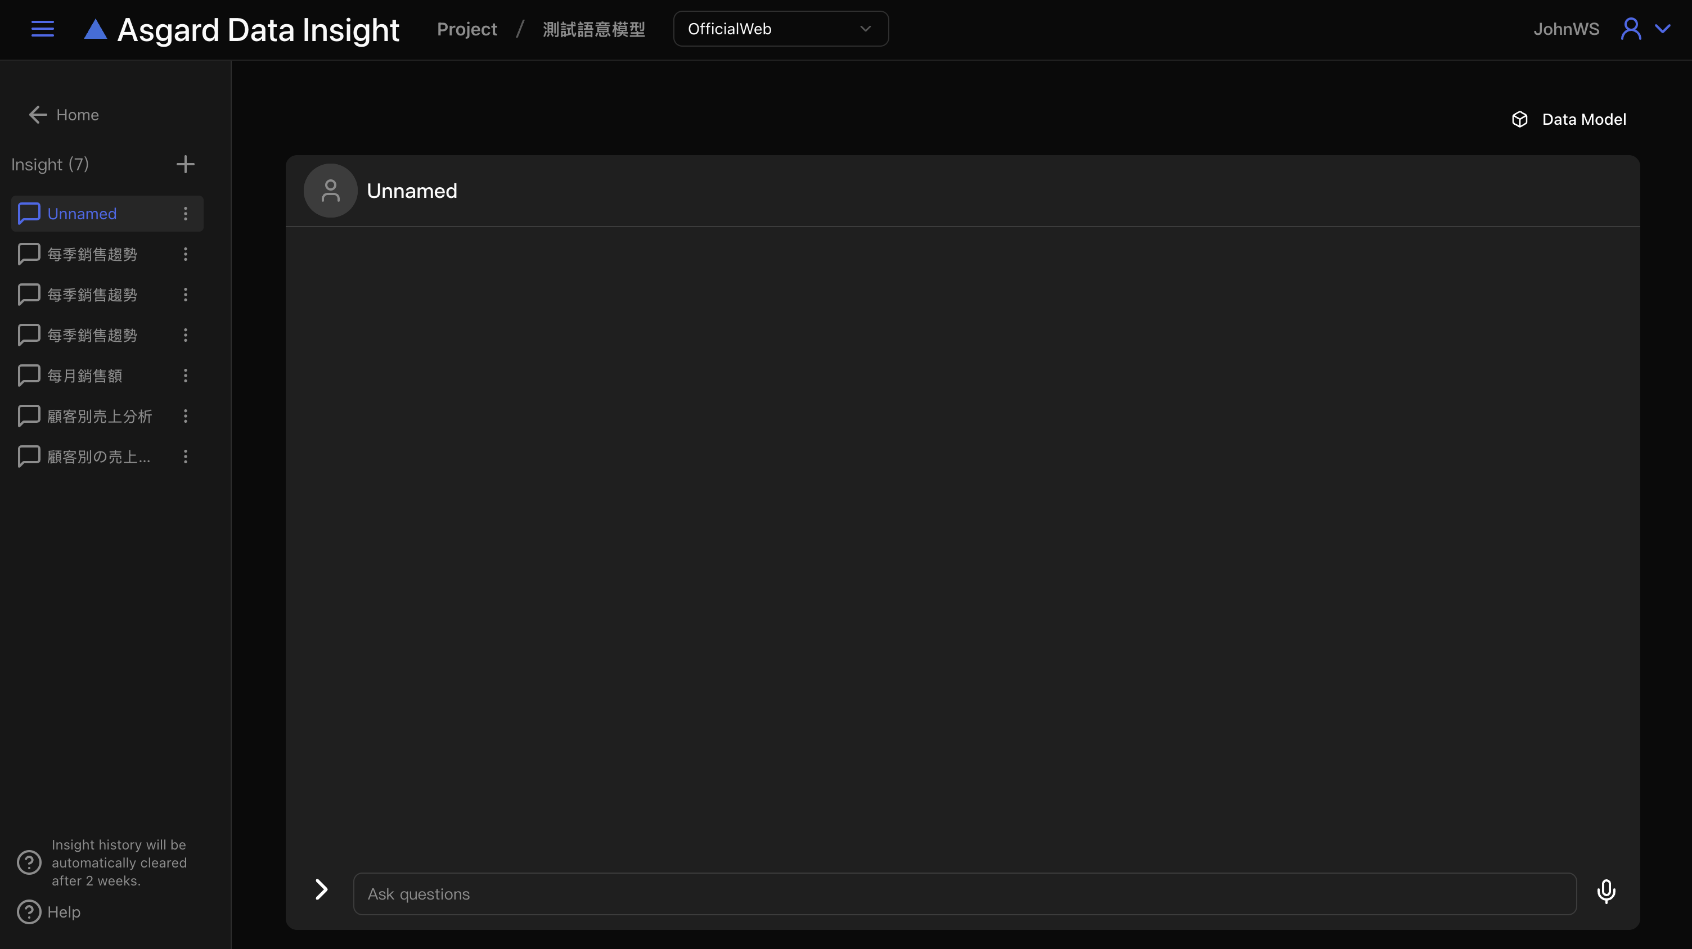Screen dimensions: 1692x949
Task: Open options menu for Unnamed insight
Action: (x=185, y=214)
